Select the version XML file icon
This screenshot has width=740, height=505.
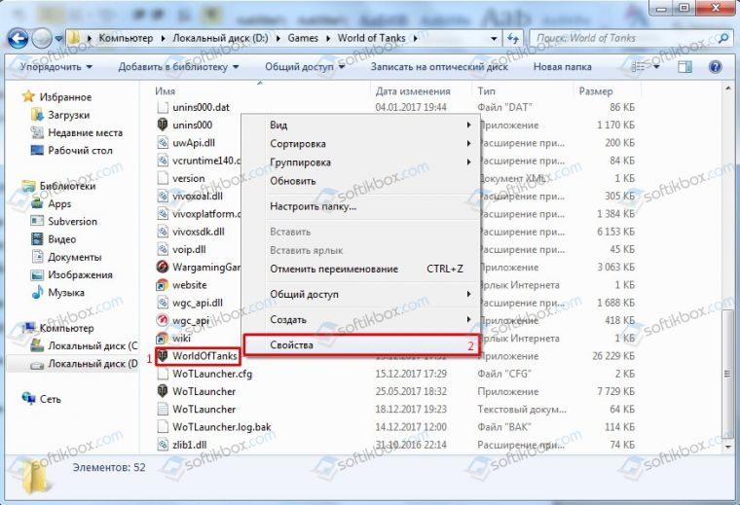pyautogui.click(x=163, y=178)
